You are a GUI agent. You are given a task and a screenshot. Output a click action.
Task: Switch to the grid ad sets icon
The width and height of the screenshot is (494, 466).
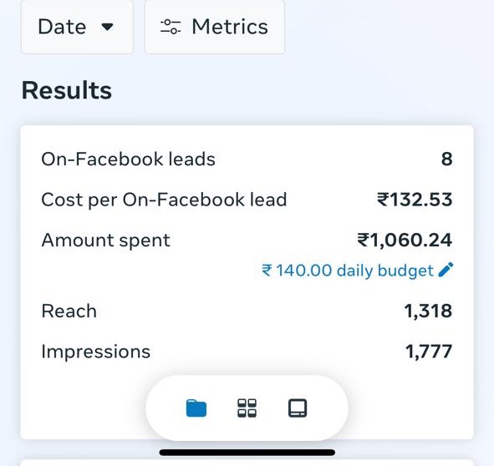tap(247, 408)
